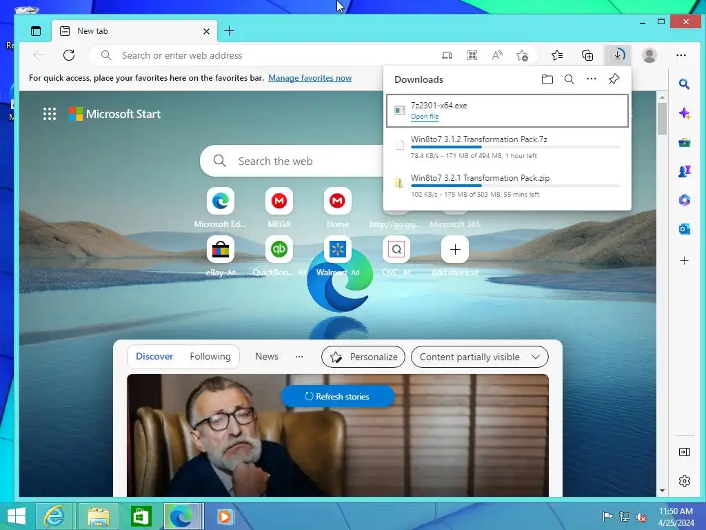
Task: Toggle Read aloud in the address bar
Action: (497, 55)
